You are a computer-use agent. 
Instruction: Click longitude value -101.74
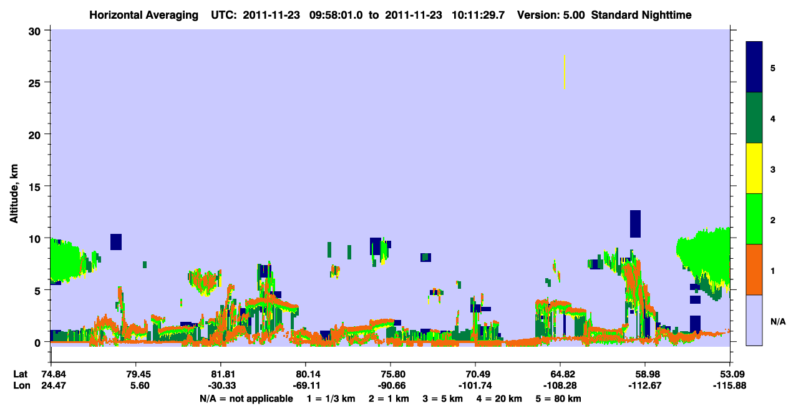click(475, 386)
